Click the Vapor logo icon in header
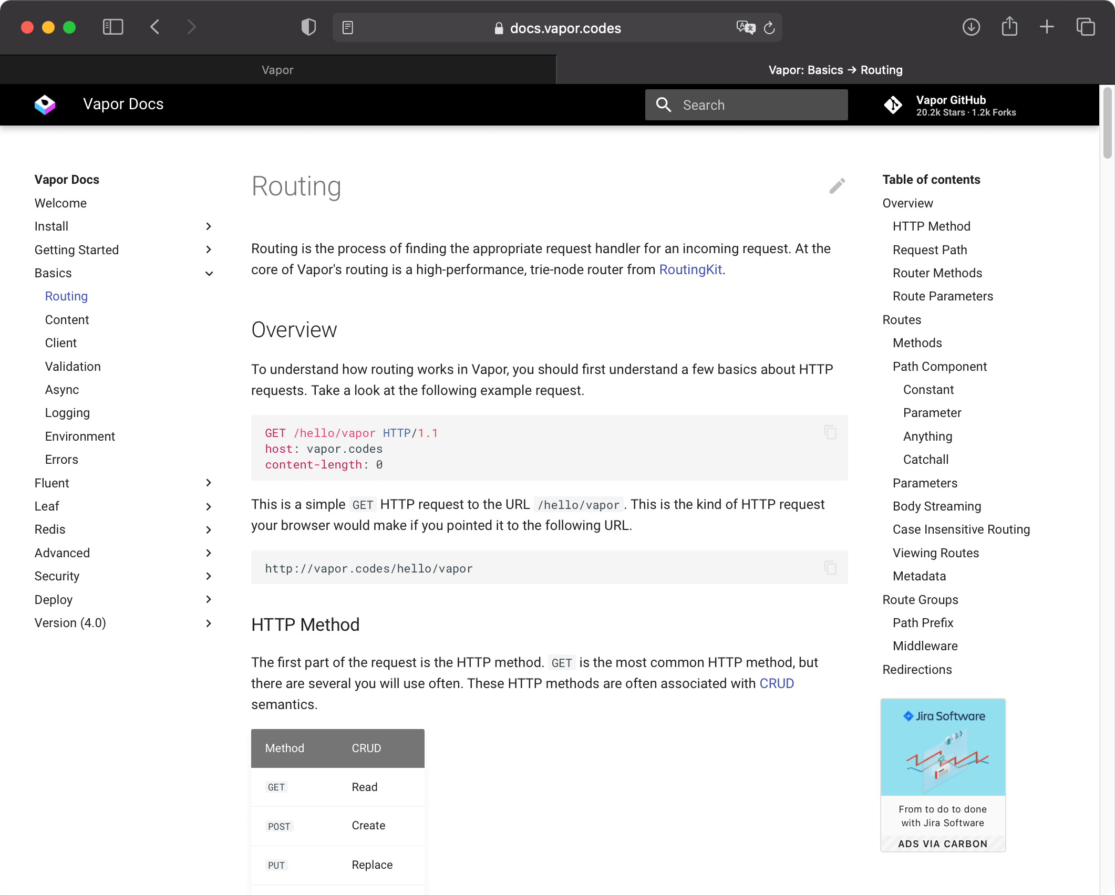This screenshot has width=1115, height=895. (x=45, y=104)
